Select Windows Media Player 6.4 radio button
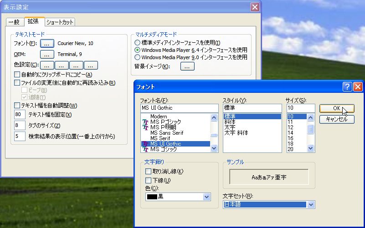This screenshot has width=365, height=228. coord(137,50)
